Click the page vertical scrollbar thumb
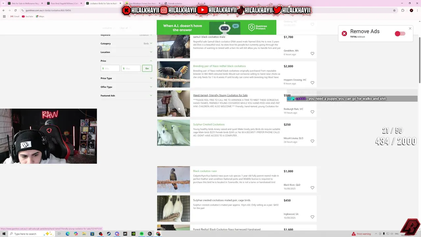The height and width of the screenshot is (237, 421). (419, 60)
